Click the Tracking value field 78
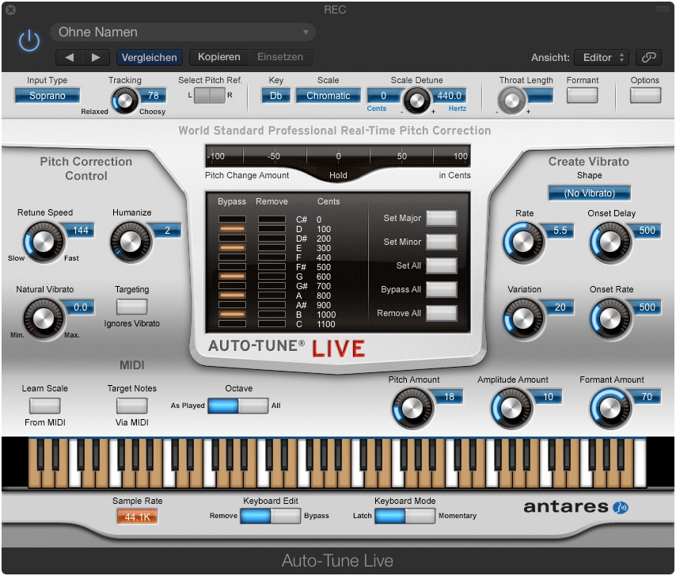 [x=153, y=95]
